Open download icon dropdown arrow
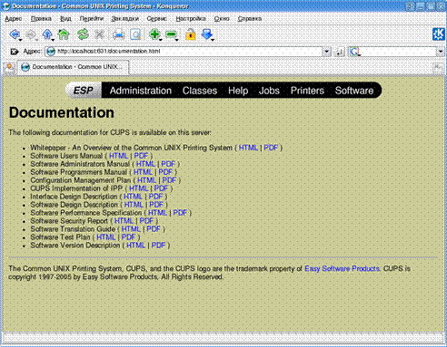 coord(213,40)
